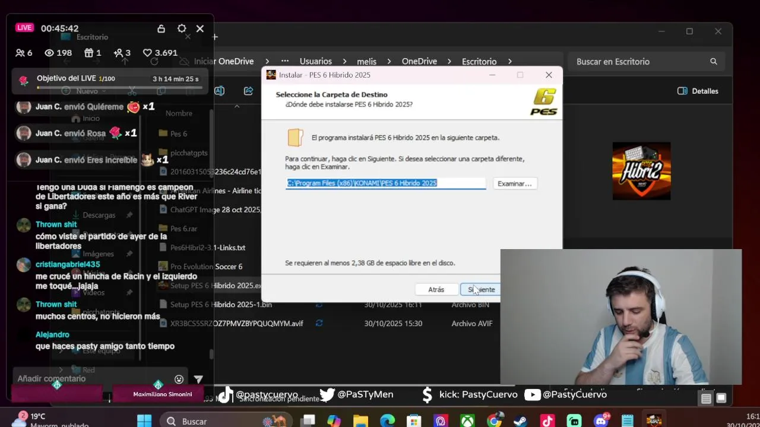Screen dimensions: 760x427
Task: Open TikTok app from taskbar
Action: 547,421
